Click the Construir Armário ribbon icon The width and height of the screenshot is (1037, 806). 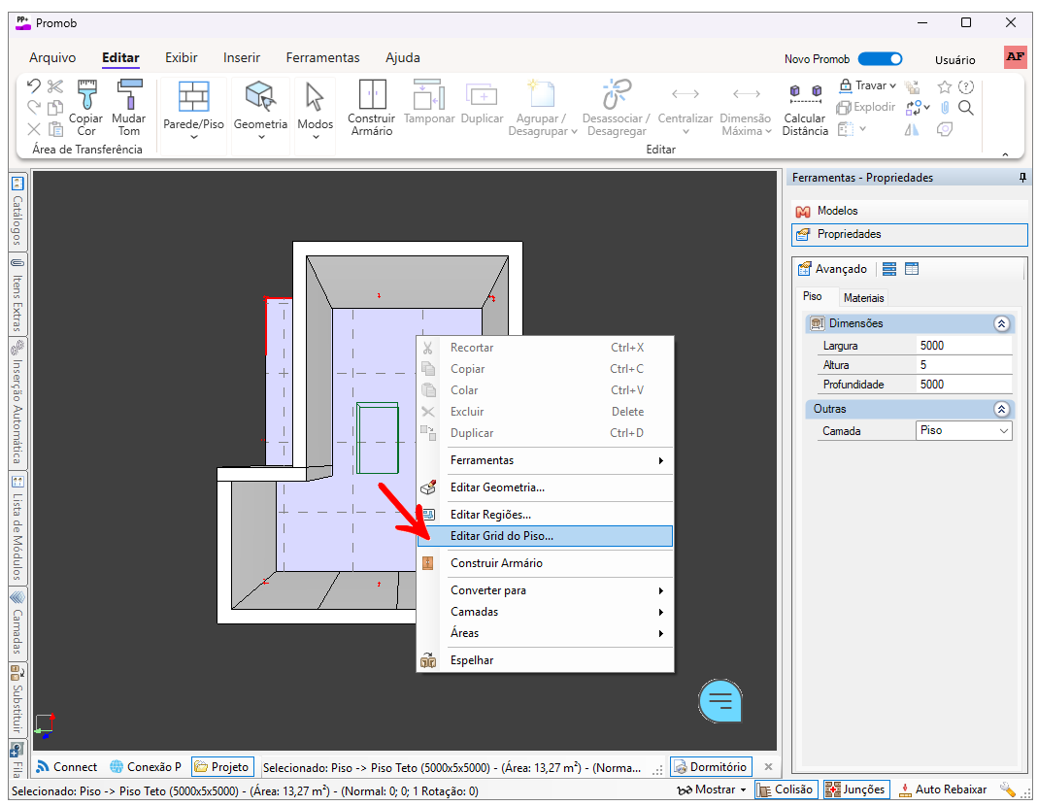point(371,107)
